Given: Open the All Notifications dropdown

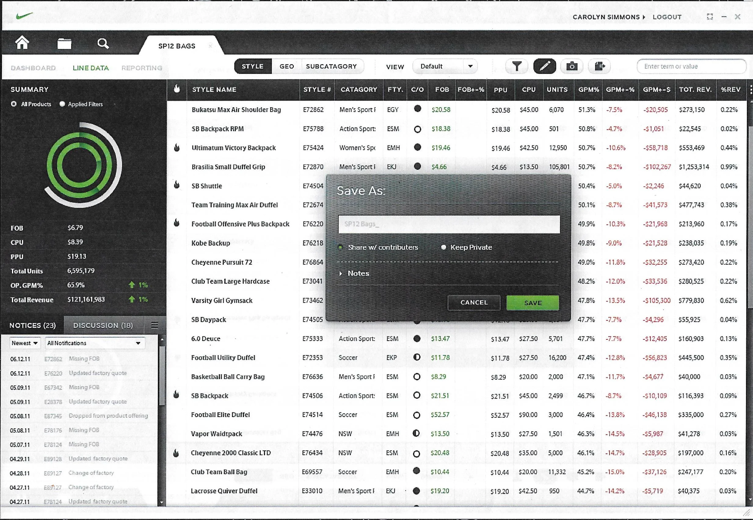Looking at the screenshot, I should coord(95,343).
